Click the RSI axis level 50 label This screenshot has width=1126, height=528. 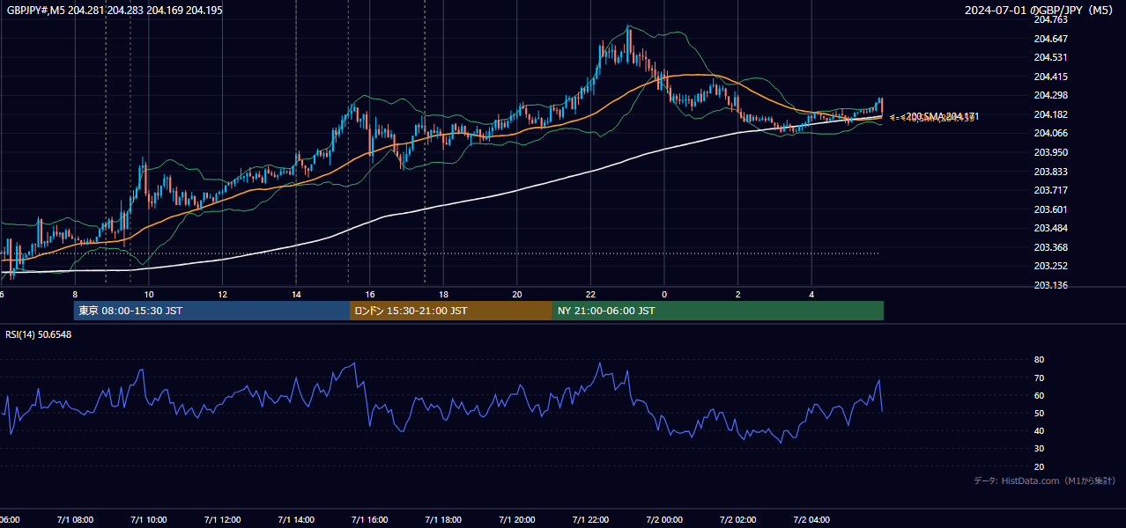1039,413
